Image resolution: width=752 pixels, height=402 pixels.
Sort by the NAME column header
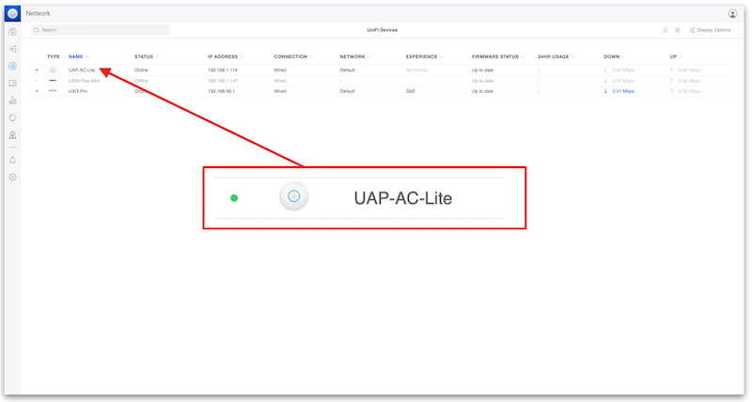tap(79, 56)
